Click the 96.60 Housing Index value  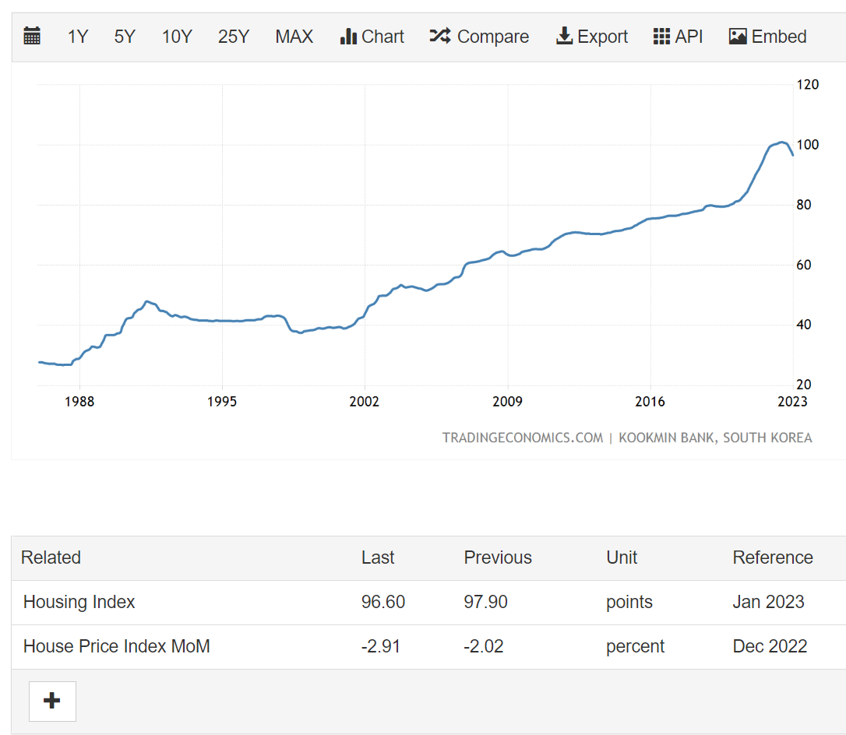pyautogui.click(x=382, y=602)
